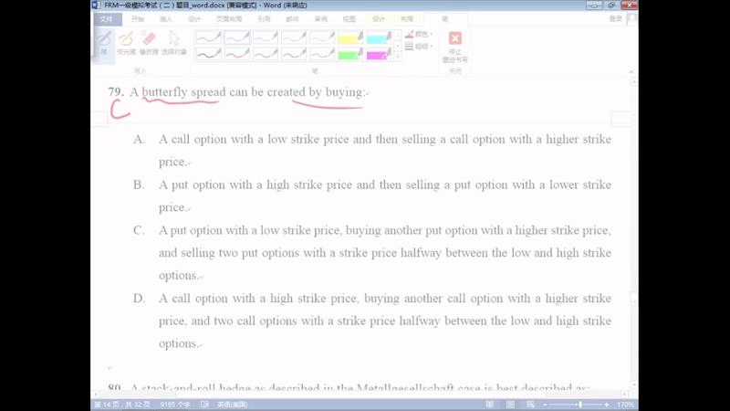This screenshot has width=730, height=411.
Task: Expand the full pen styles gallery
Action: coord(398,57)
